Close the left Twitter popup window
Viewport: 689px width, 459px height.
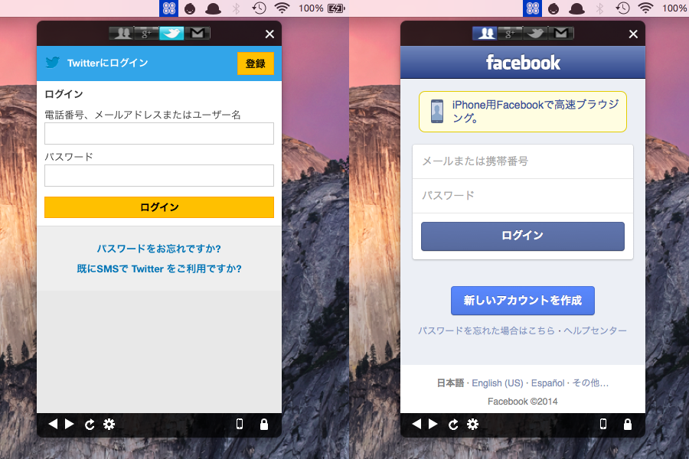[269, 34]
